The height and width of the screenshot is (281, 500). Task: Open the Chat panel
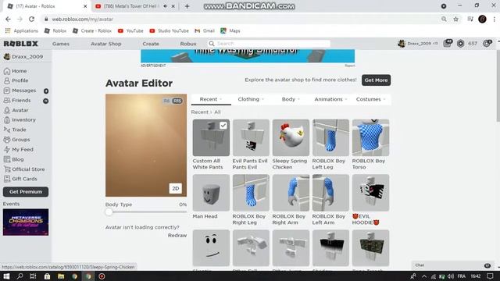[453, 265]
